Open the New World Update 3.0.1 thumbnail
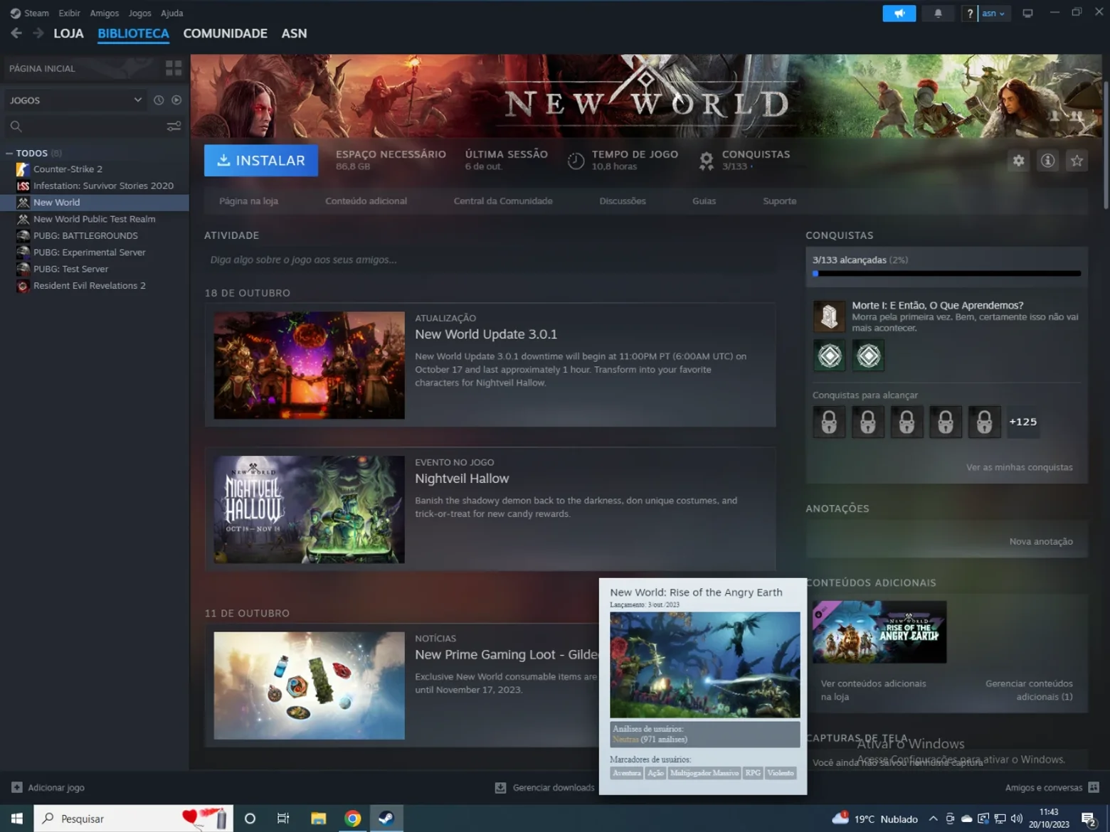The height and width of the screenshot is (832, 1110). coord(310,366)
